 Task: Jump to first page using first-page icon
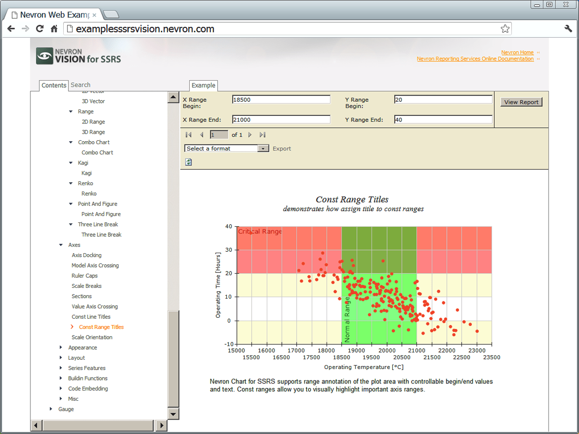[188, 135]
